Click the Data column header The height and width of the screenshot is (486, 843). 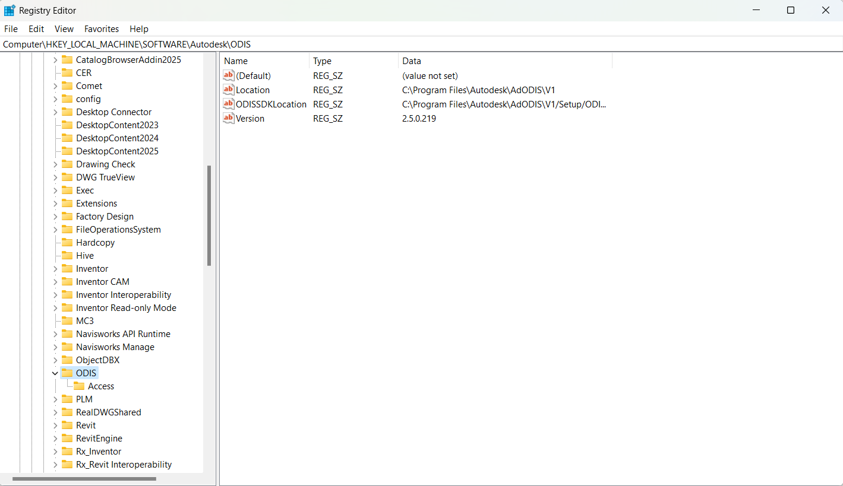(505, 61)
